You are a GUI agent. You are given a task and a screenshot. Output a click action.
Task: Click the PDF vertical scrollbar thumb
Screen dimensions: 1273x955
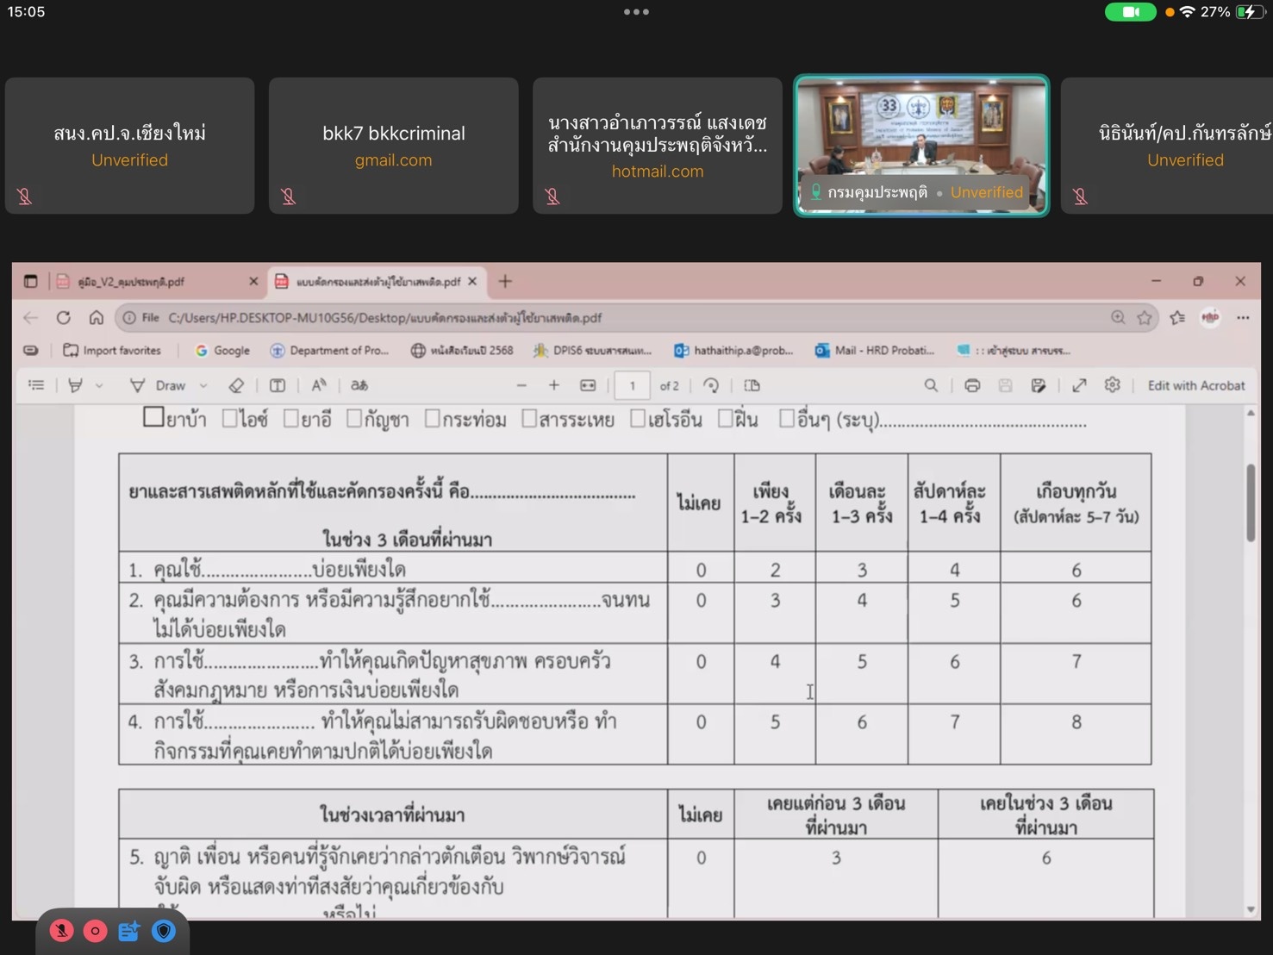(1251, 502)
